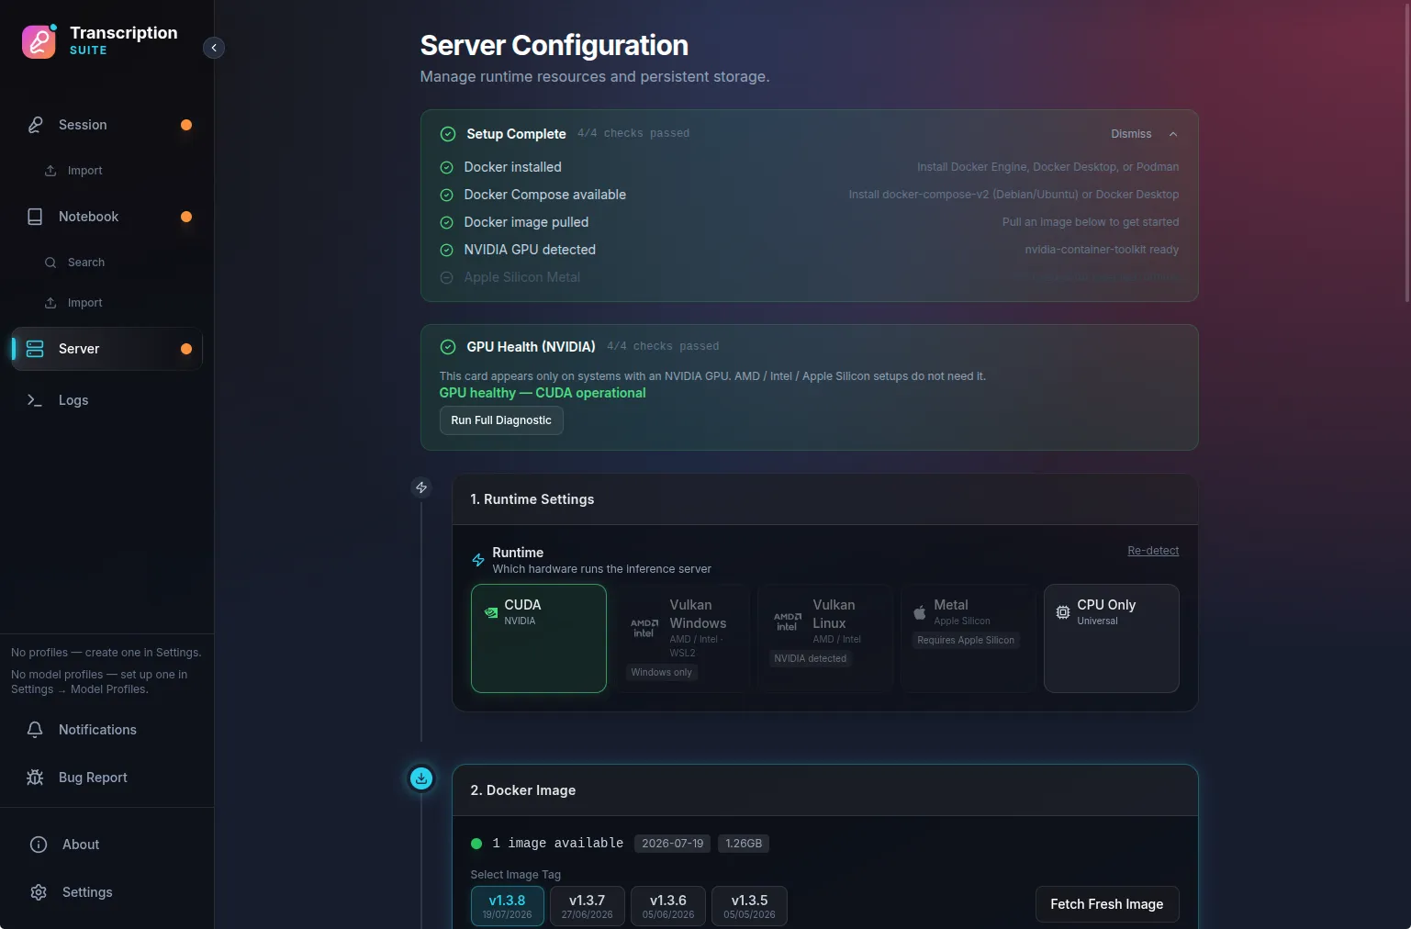This screenshot has height=929, width=1411.
Task: Open Search under Notebook
Action: (86, 263)
